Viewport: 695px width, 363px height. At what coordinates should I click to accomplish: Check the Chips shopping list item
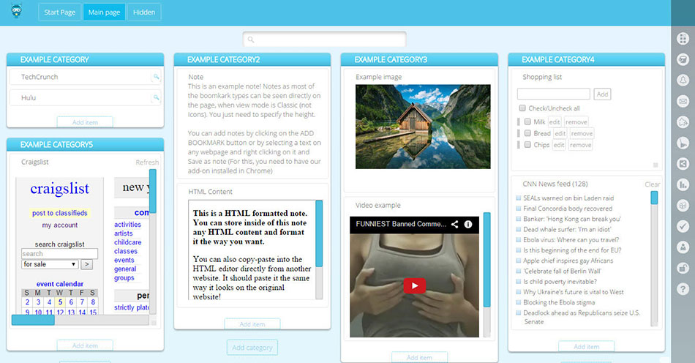coord(527,145)
